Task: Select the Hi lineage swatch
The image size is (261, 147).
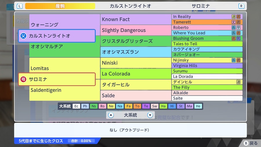Action: (172, 106)
